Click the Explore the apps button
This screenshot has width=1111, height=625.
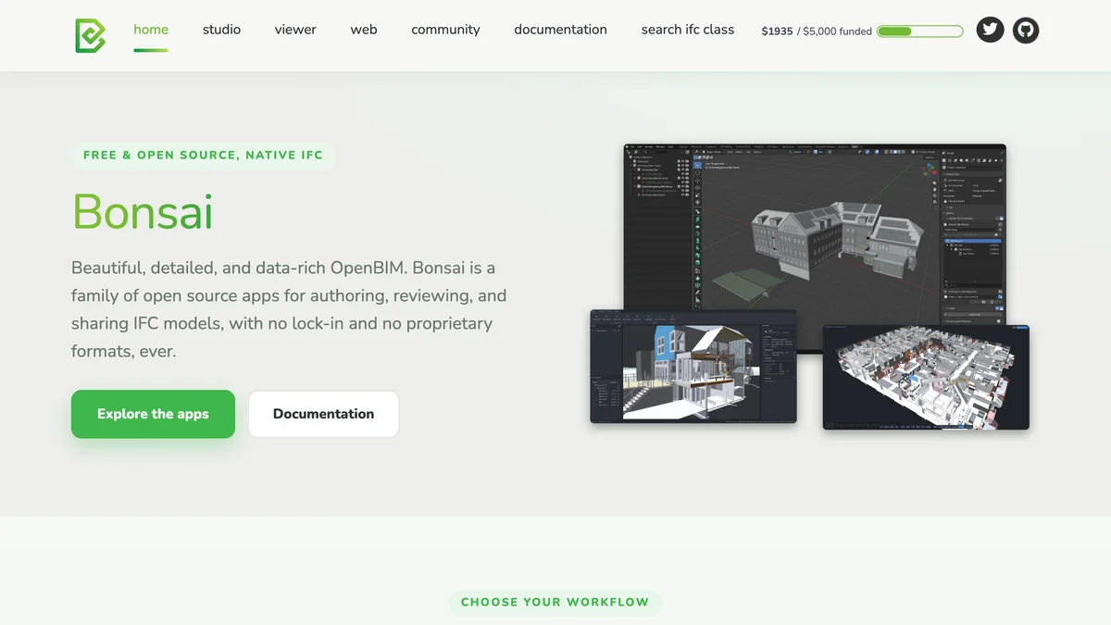[153, 414]
